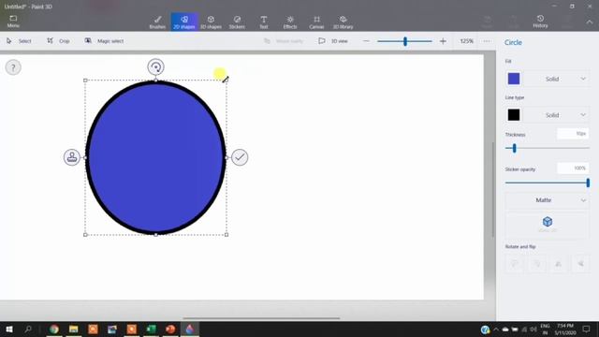Expand the Line type Solid dropdown
The height and width of the screenshot is (337, 599).
(x=558, y=115)
